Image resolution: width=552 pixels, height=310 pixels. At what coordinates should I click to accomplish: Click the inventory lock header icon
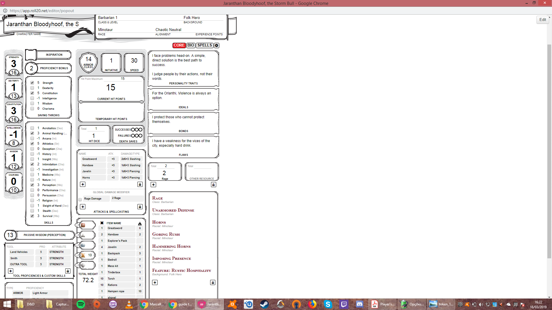tap(140, 223)
